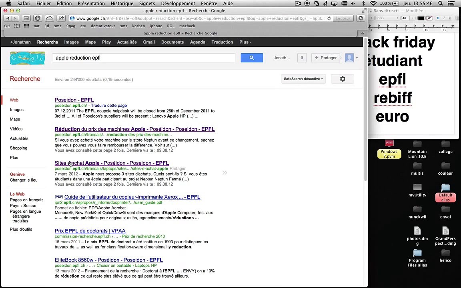Click the Wi-Fi status icon
This screenshot has width=461, height=288.
(373, 4)
